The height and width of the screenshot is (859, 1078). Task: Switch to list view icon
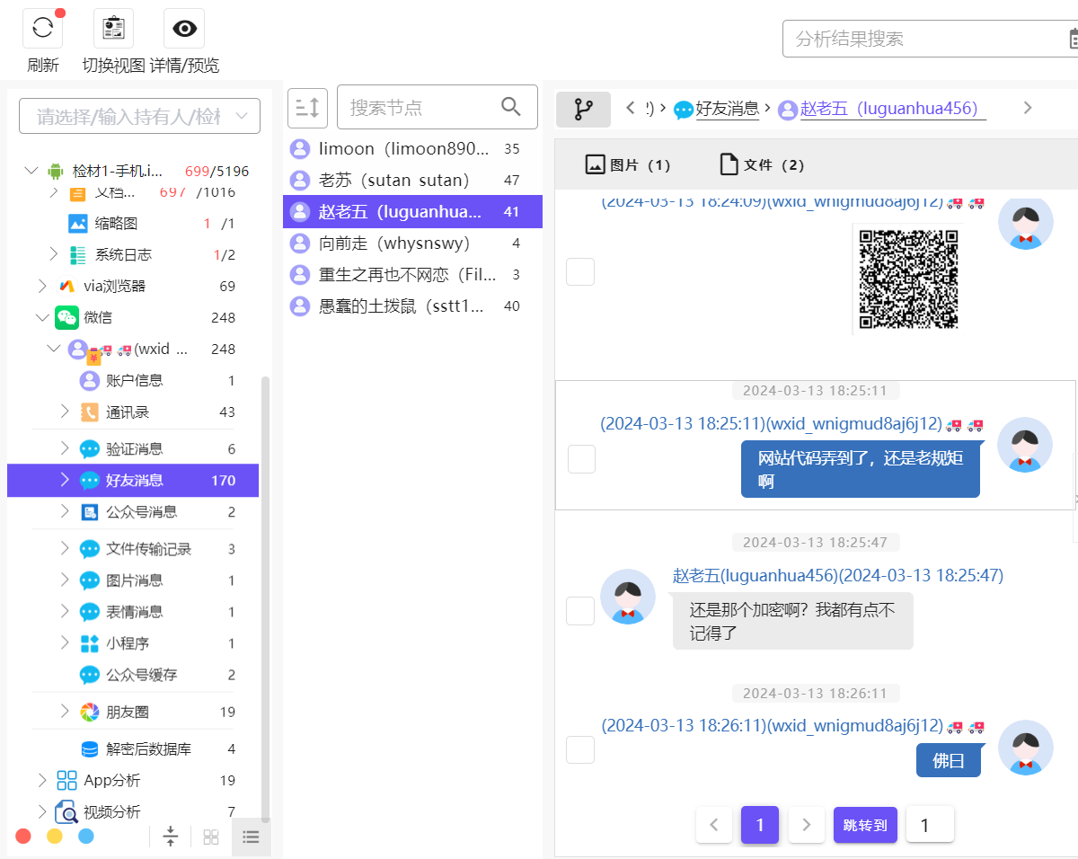pos(251,837)
